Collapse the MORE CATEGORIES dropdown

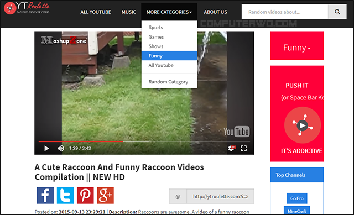pyautogui.click(x=169, y=12)
